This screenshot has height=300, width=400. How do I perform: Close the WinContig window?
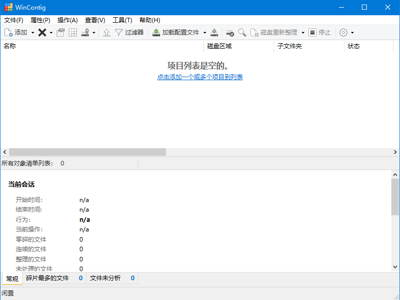388,8
